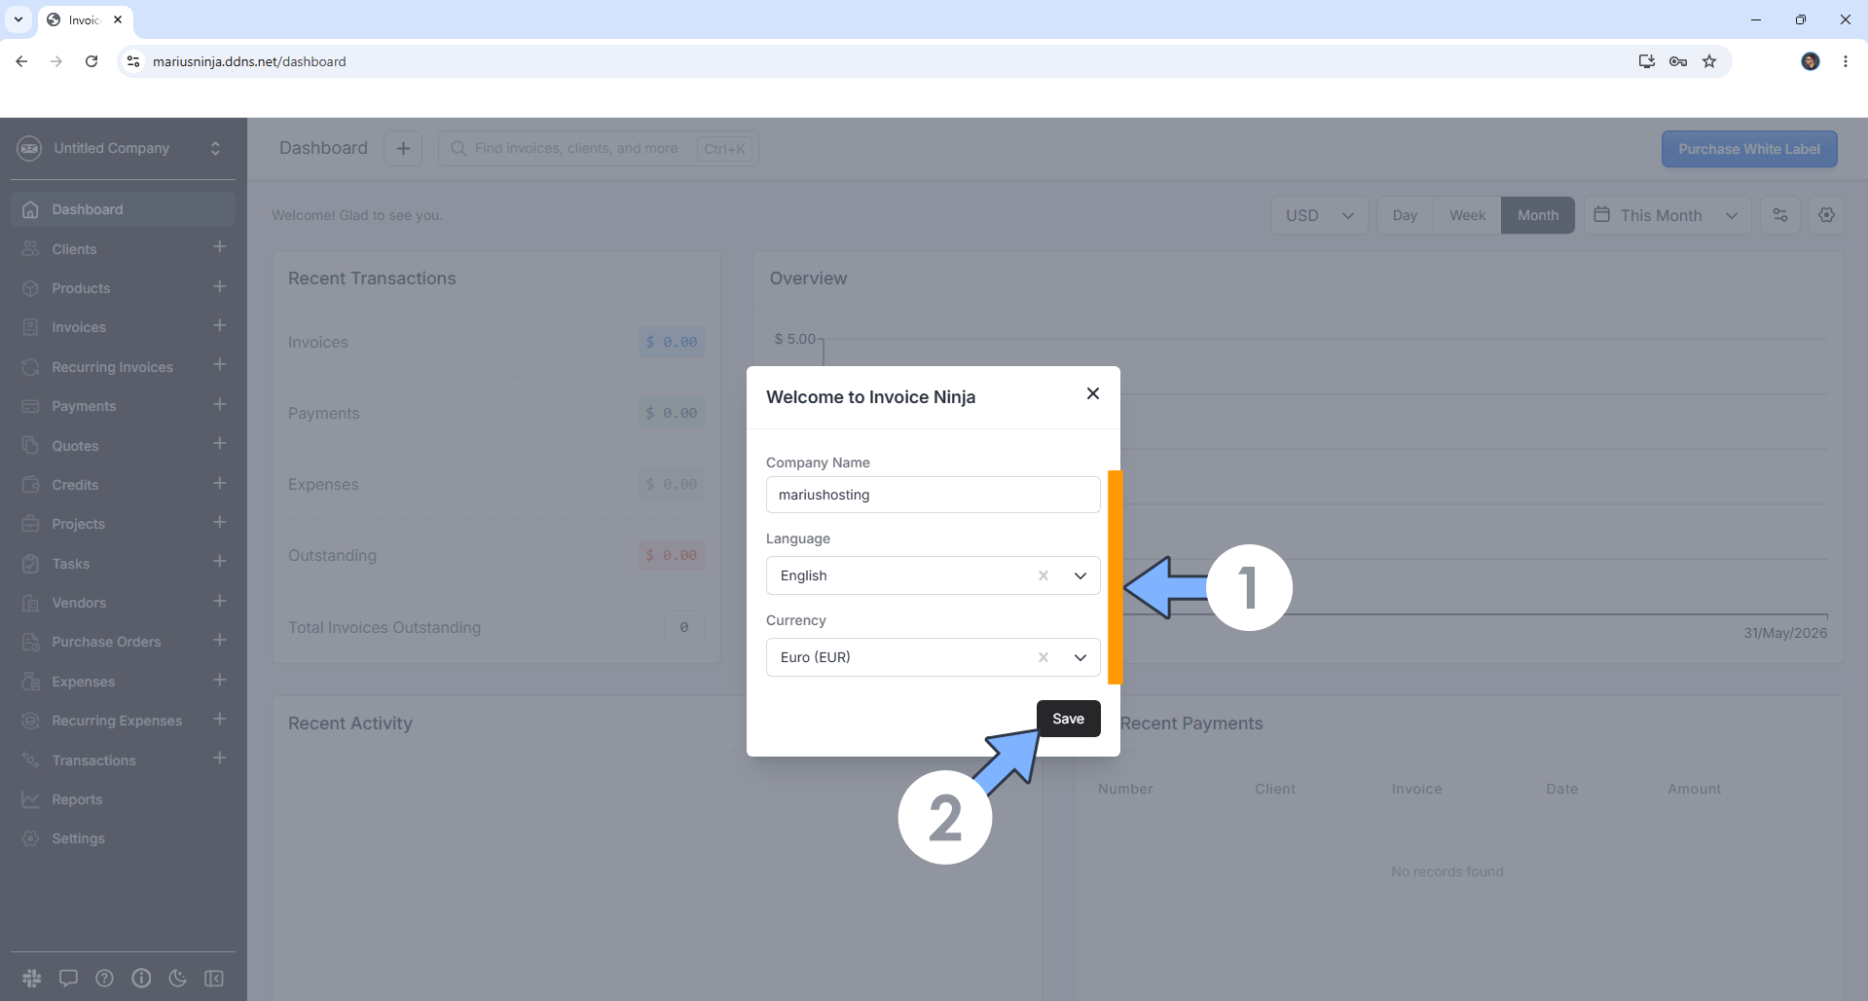The height and width of the screenshot is (1001, 1868).
Task: Open the help question-mark icon
Action: 104,978
